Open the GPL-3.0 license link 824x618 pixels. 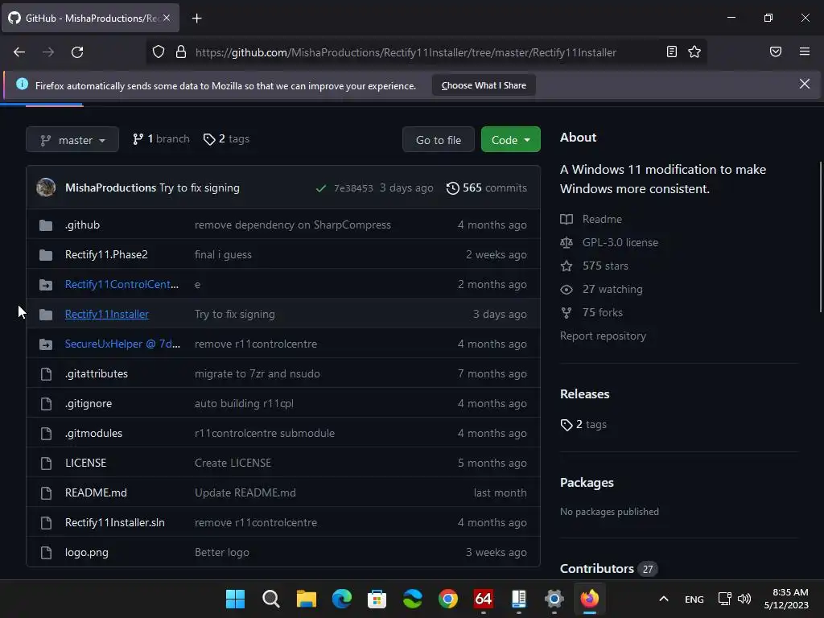(620, 242)
